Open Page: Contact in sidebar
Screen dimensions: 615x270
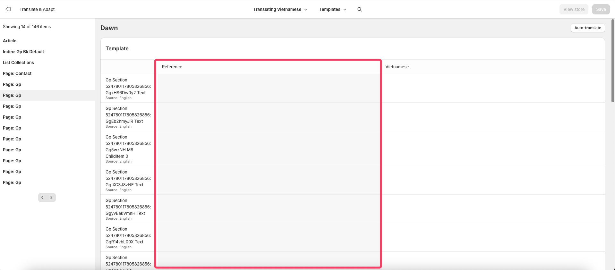pyautogui.click(x=17, y=73)
